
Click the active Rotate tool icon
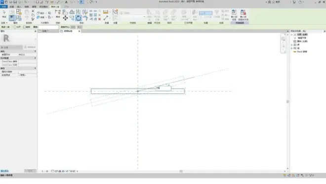click(x=79, y=18)
